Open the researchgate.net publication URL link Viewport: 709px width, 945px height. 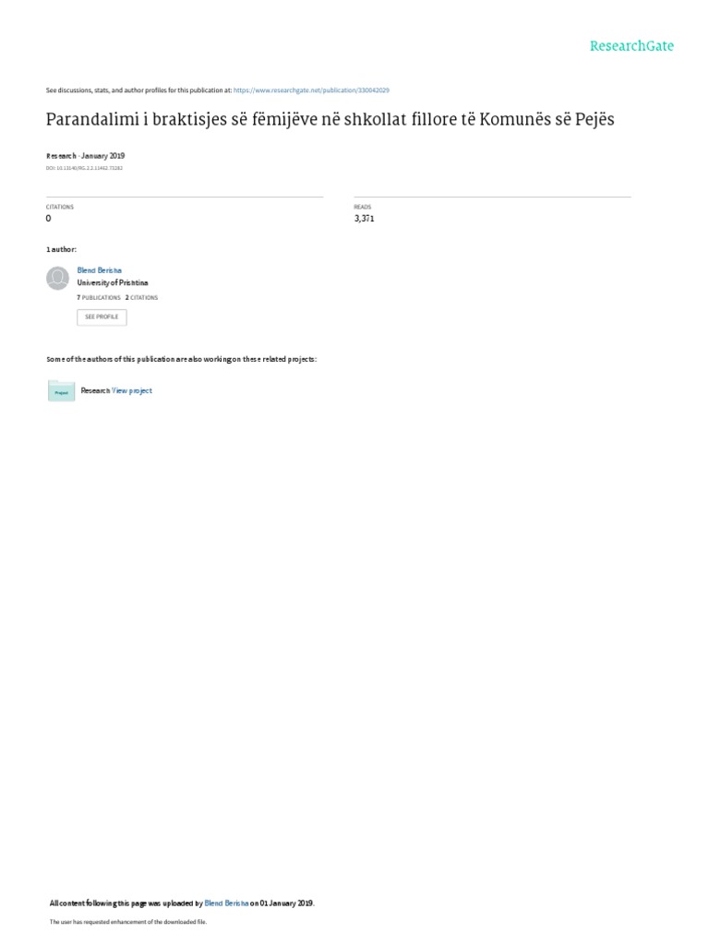coord(311,90)
